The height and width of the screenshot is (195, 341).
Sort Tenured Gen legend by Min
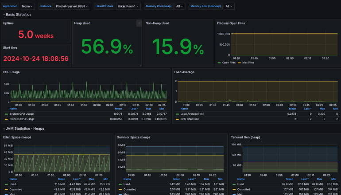click(x=333, y=179)
